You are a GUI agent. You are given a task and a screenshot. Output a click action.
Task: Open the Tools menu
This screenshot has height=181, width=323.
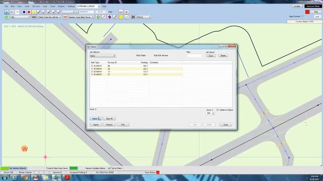52,7
